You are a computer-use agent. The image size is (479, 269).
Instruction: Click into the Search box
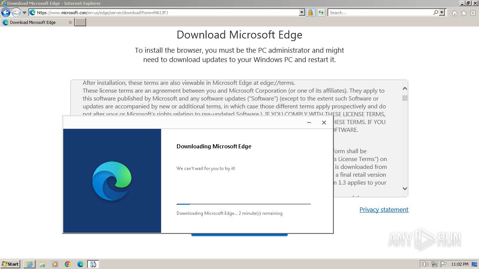[380, 12]
